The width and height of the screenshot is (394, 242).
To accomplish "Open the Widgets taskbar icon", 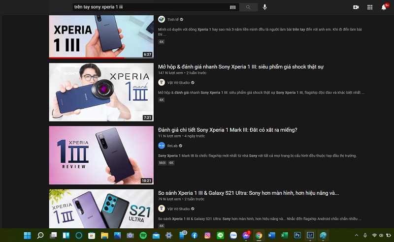I will point(66,236).
